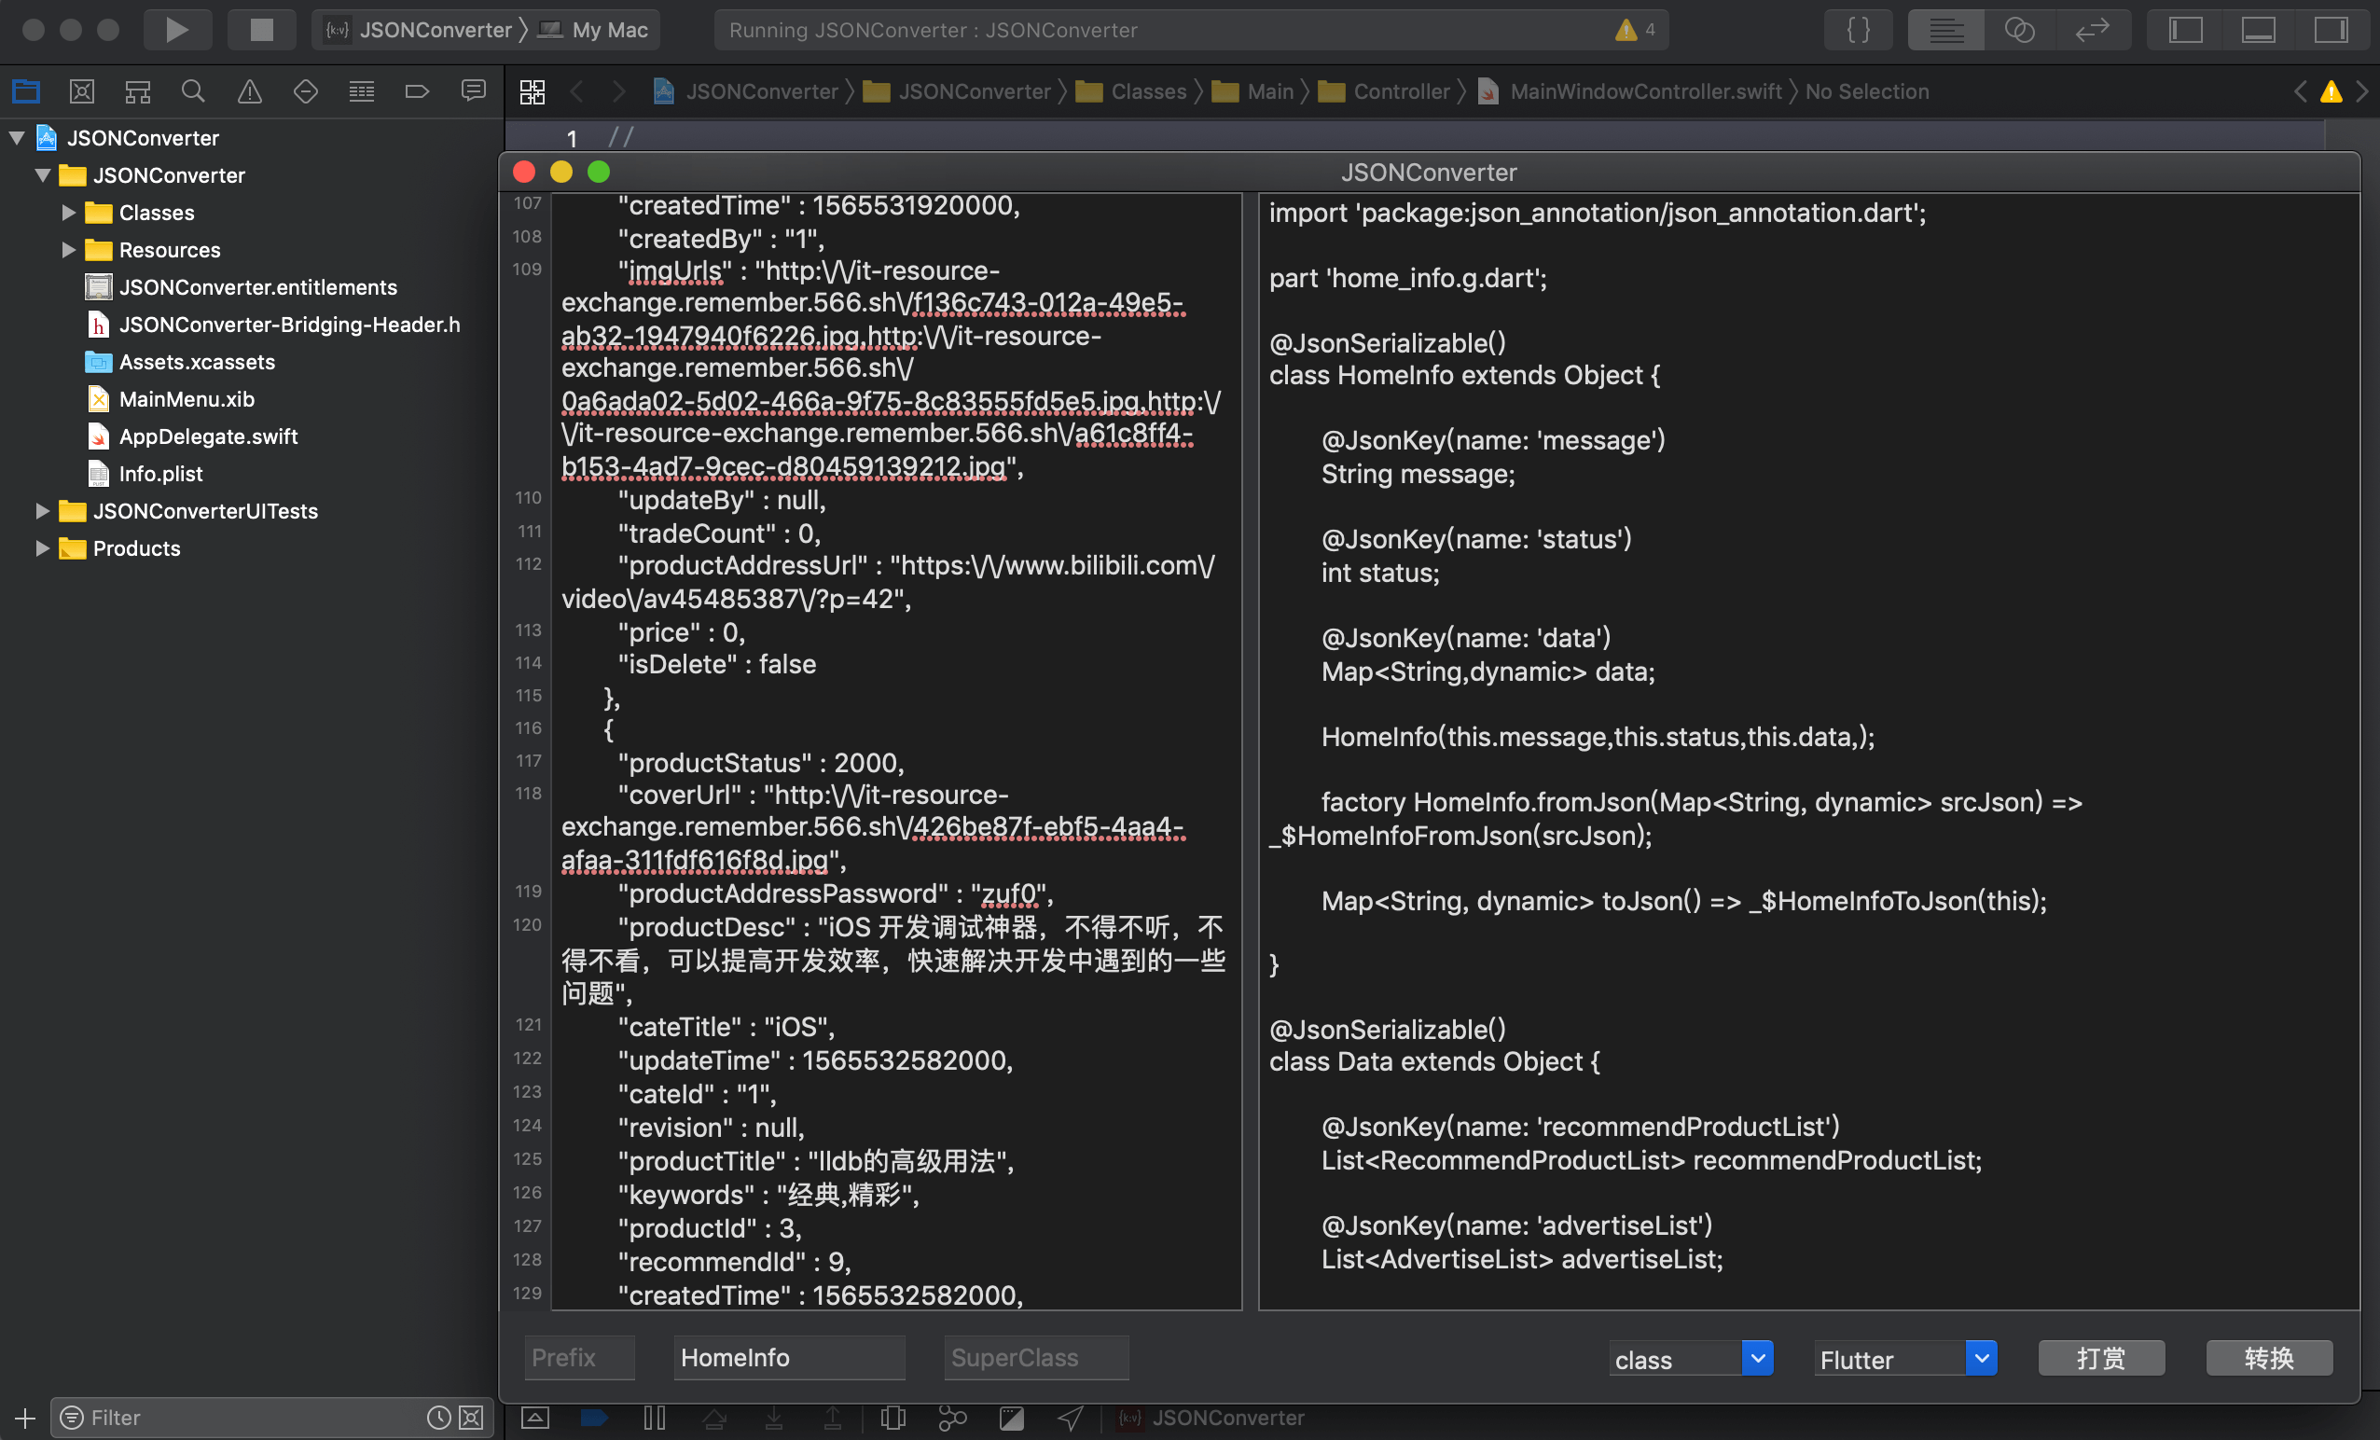Click the HomeInfo class name field
The width and height of the screenshot is (2380, 1440).
tap(788, 1358)
